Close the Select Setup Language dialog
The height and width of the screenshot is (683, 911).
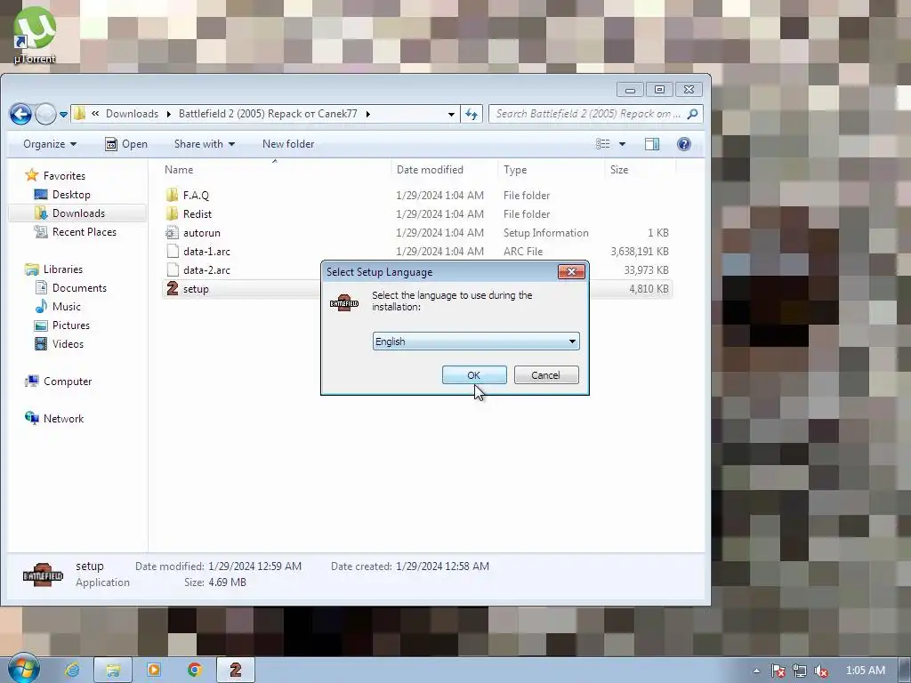[571, 272]
